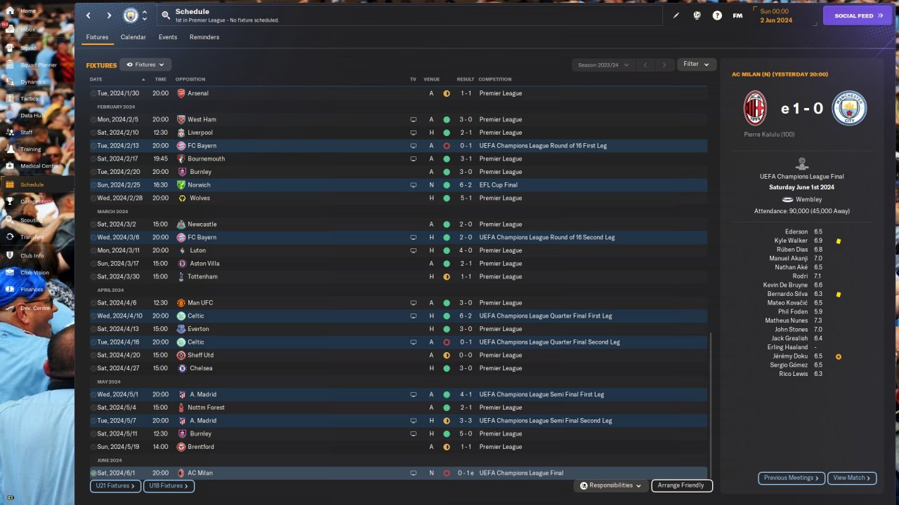Open the Training sidebar icon
899x505 pixels.
point(10,149)
